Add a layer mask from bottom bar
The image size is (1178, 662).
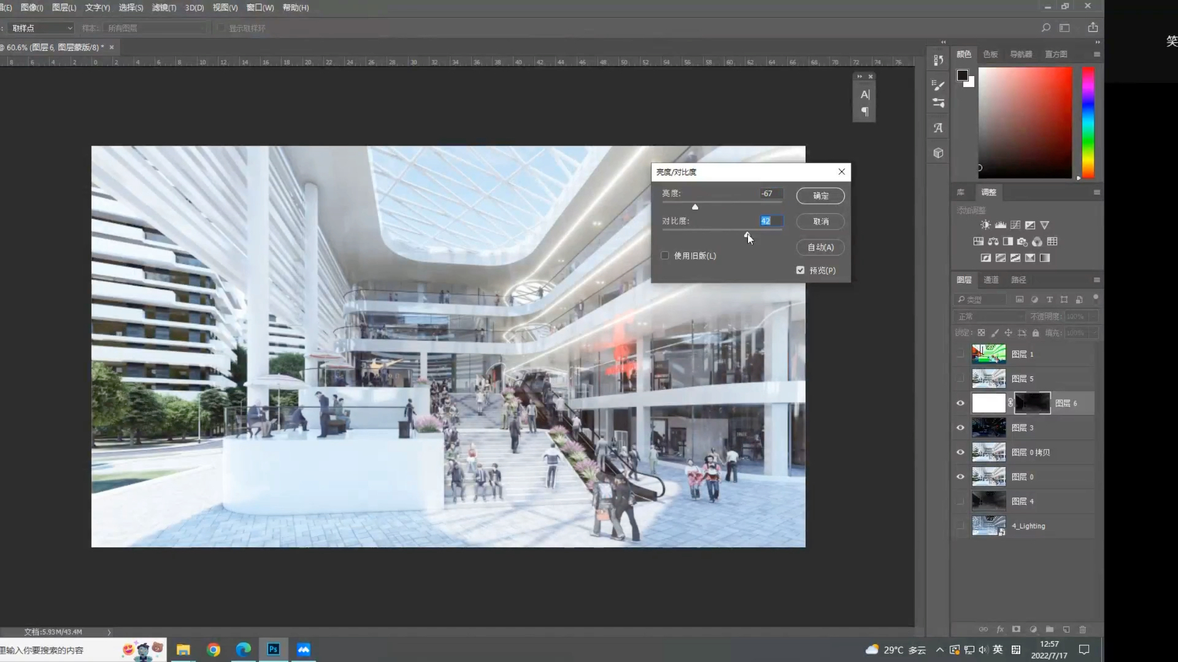point(1017,630)
